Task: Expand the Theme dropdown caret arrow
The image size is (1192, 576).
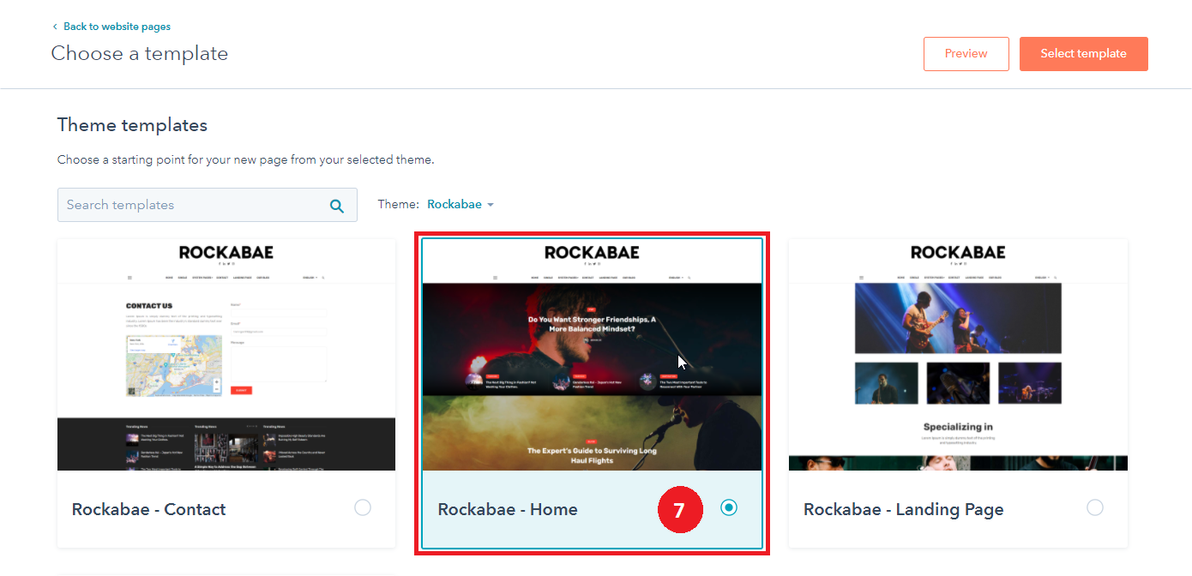Action: tap(491, 205)
